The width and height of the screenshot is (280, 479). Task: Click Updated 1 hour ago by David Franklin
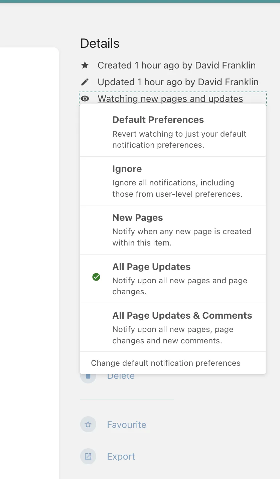(x=178, y=82)
